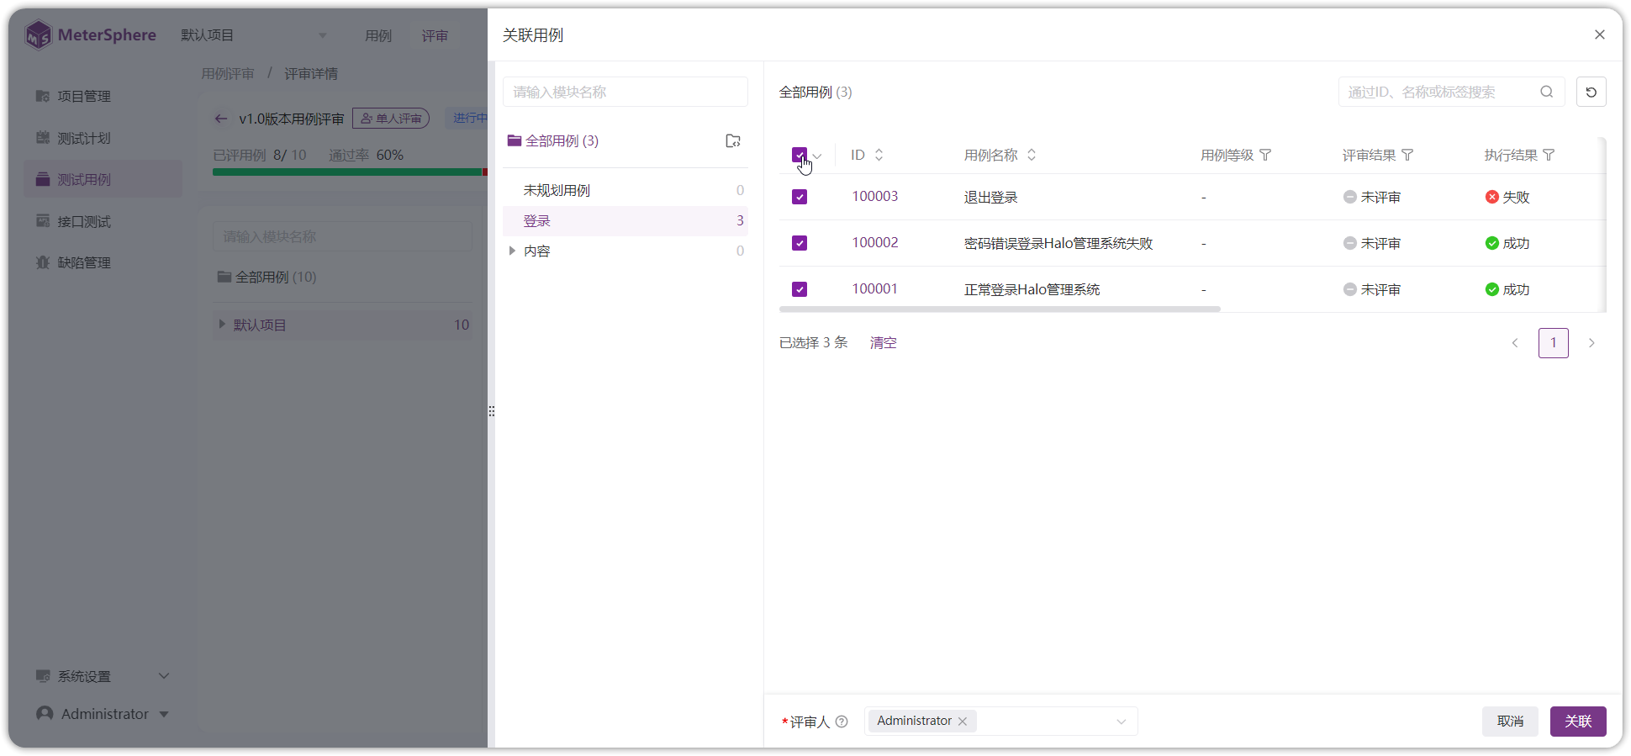Click the horizontal table scrollbar

click(x=1000, y=309)
